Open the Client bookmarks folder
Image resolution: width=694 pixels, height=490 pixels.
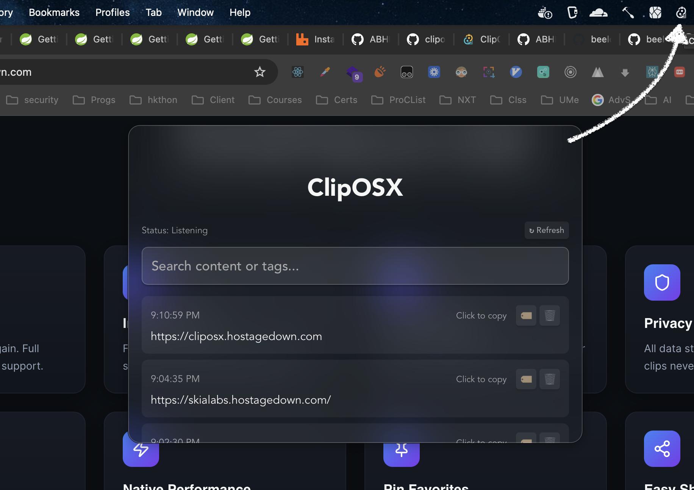coord(213,100)
